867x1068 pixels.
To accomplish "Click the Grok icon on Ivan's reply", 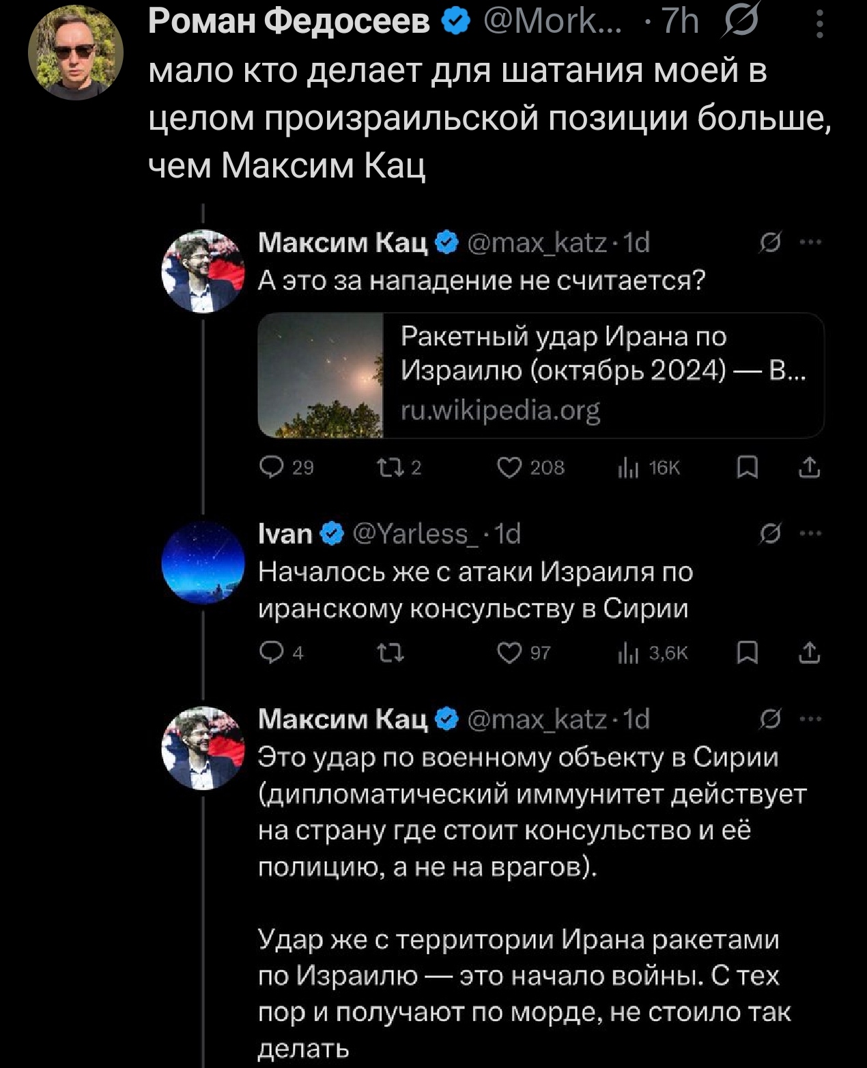I will (x=770, y=533).
